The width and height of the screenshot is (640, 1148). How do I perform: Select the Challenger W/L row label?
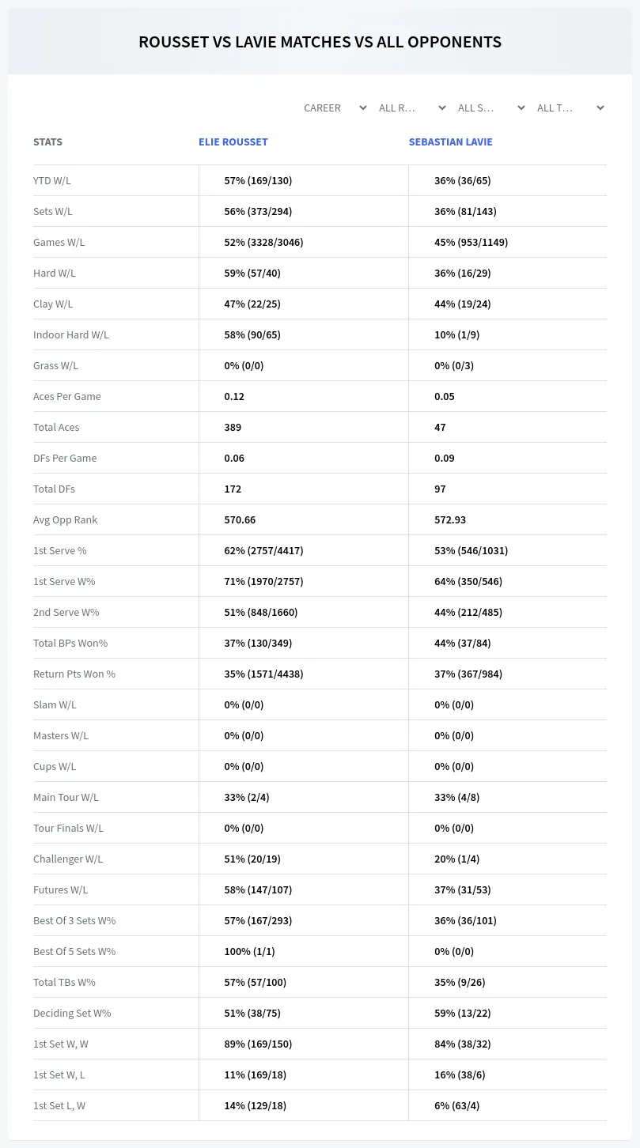tap(68, 859)
